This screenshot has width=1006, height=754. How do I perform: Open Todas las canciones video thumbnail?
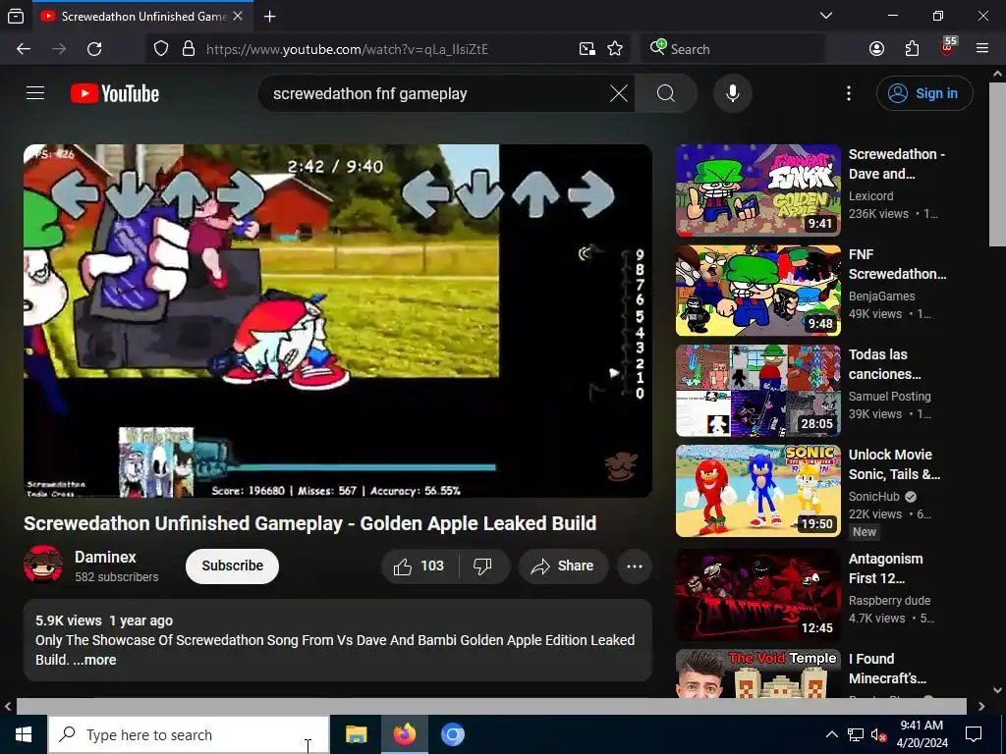757,391
